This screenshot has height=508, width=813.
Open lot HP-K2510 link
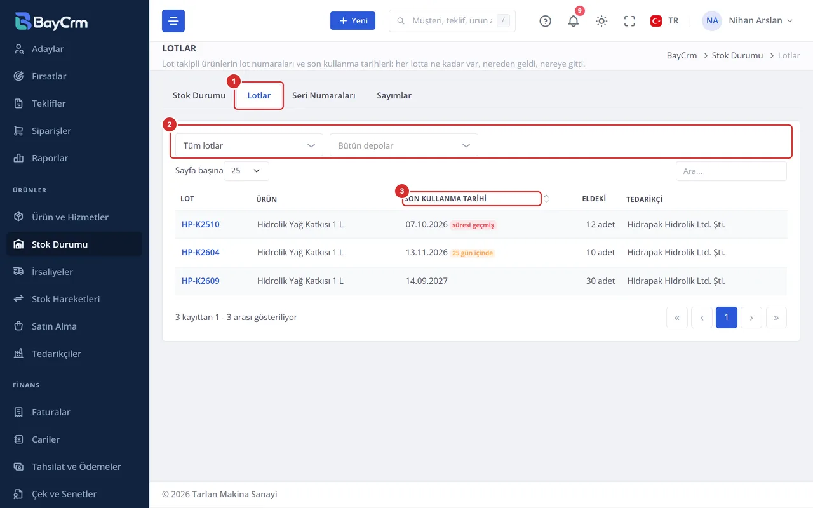[x=201, y=224]
